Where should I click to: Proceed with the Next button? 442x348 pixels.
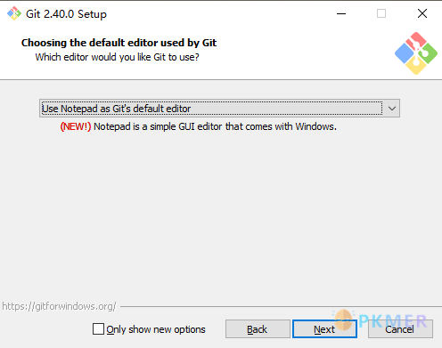point(324,329)
